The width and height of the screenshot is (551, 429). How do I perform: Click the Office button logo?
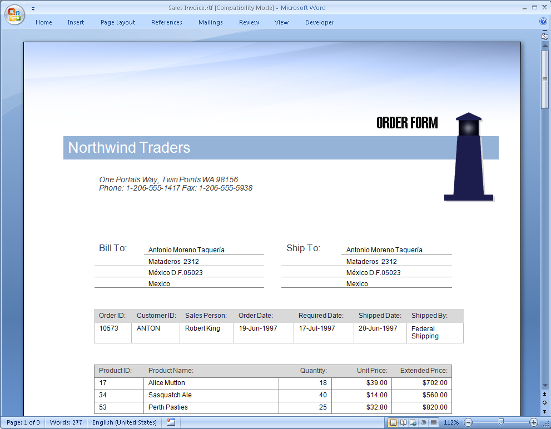coord(14,14)
